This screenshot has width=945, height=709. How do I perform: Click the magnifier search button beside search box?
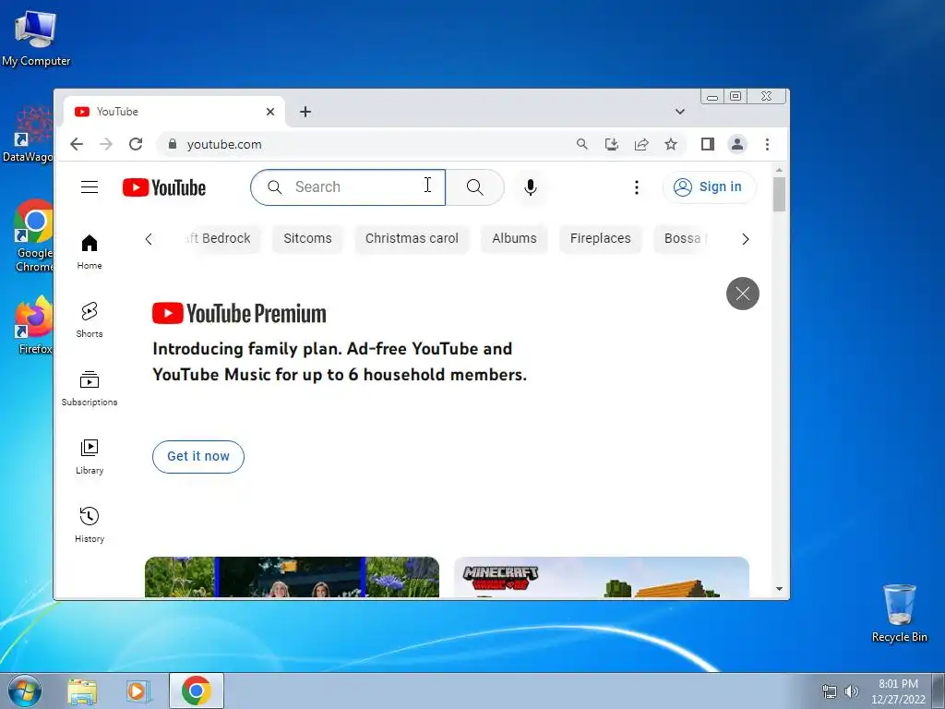point(475,187)
